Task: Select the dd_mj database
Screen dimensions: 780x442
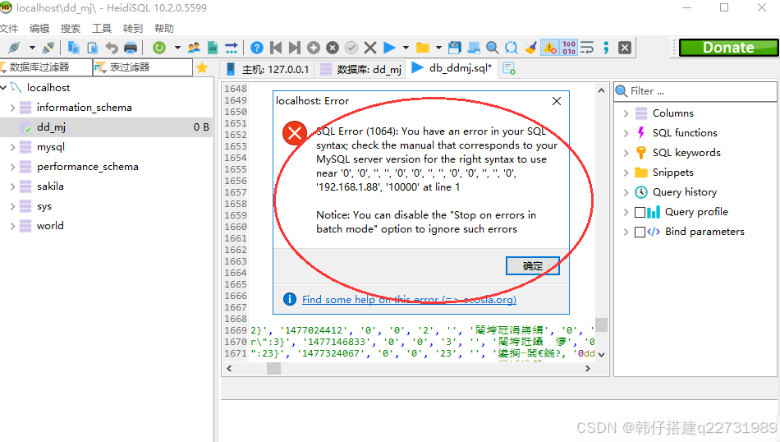Action: click(x=107, y=127)
